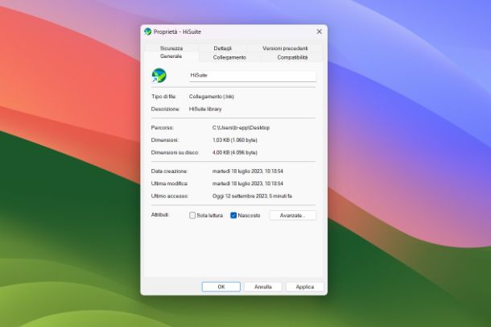Click the Annulla button
The width and height of the screenshot is (491, 327).
tap(263, 287)
